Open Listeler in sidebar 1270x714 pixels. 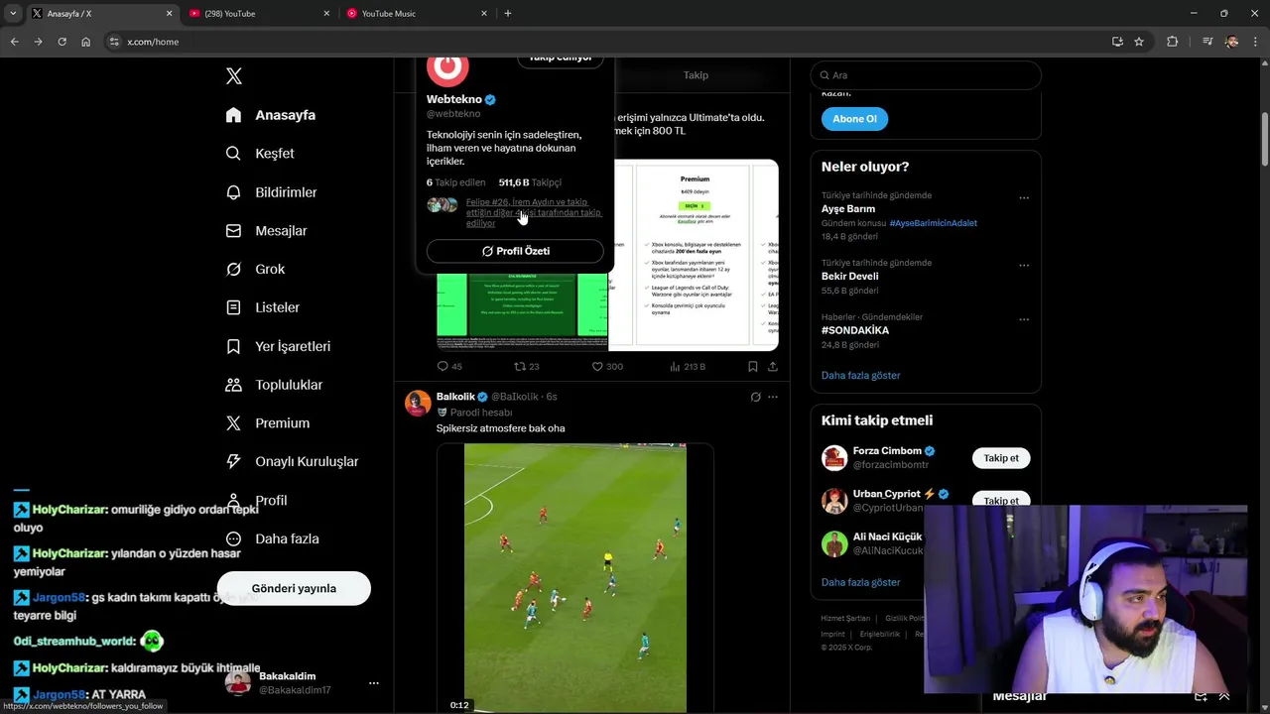pos(262,307)
